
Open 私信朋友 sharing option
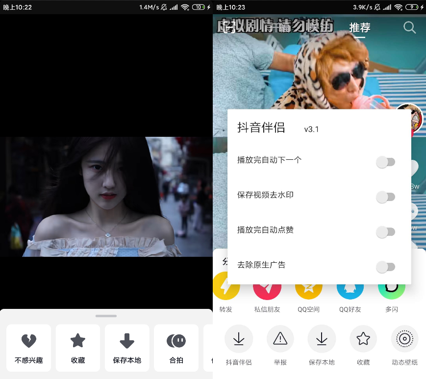[x=267, y=289]
